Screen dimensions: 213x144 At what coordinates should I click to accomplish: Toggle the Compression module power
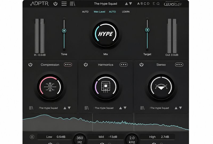pyautogui.click(x=30, y=65)
